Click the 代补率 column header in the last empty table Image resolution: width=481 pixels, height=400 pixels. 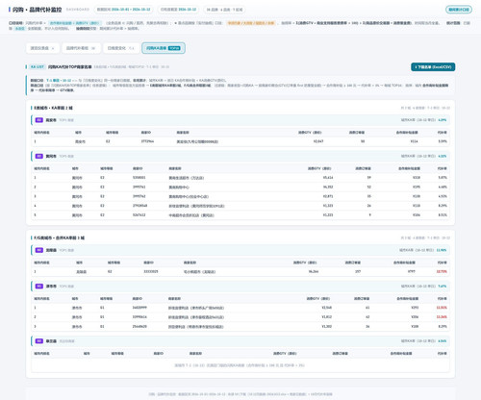pyautogui.click(x=443, y=354)
